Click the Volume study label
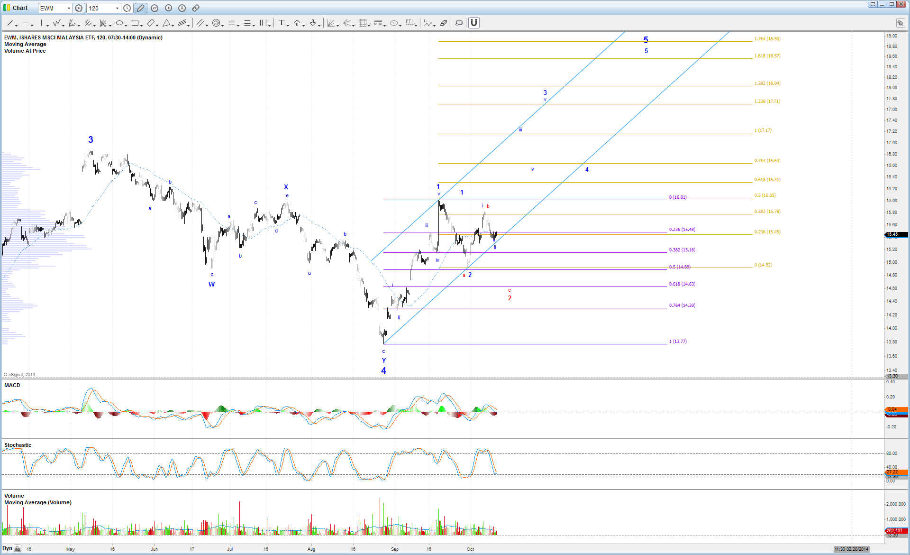 14,496
